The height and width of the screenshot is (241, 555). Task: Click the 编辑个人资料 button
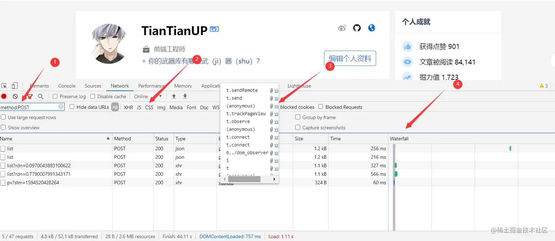tap(350, 58)
